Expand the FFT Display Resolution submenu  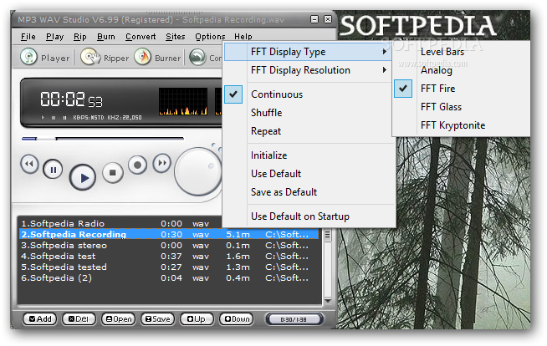(x=307, y=70)
